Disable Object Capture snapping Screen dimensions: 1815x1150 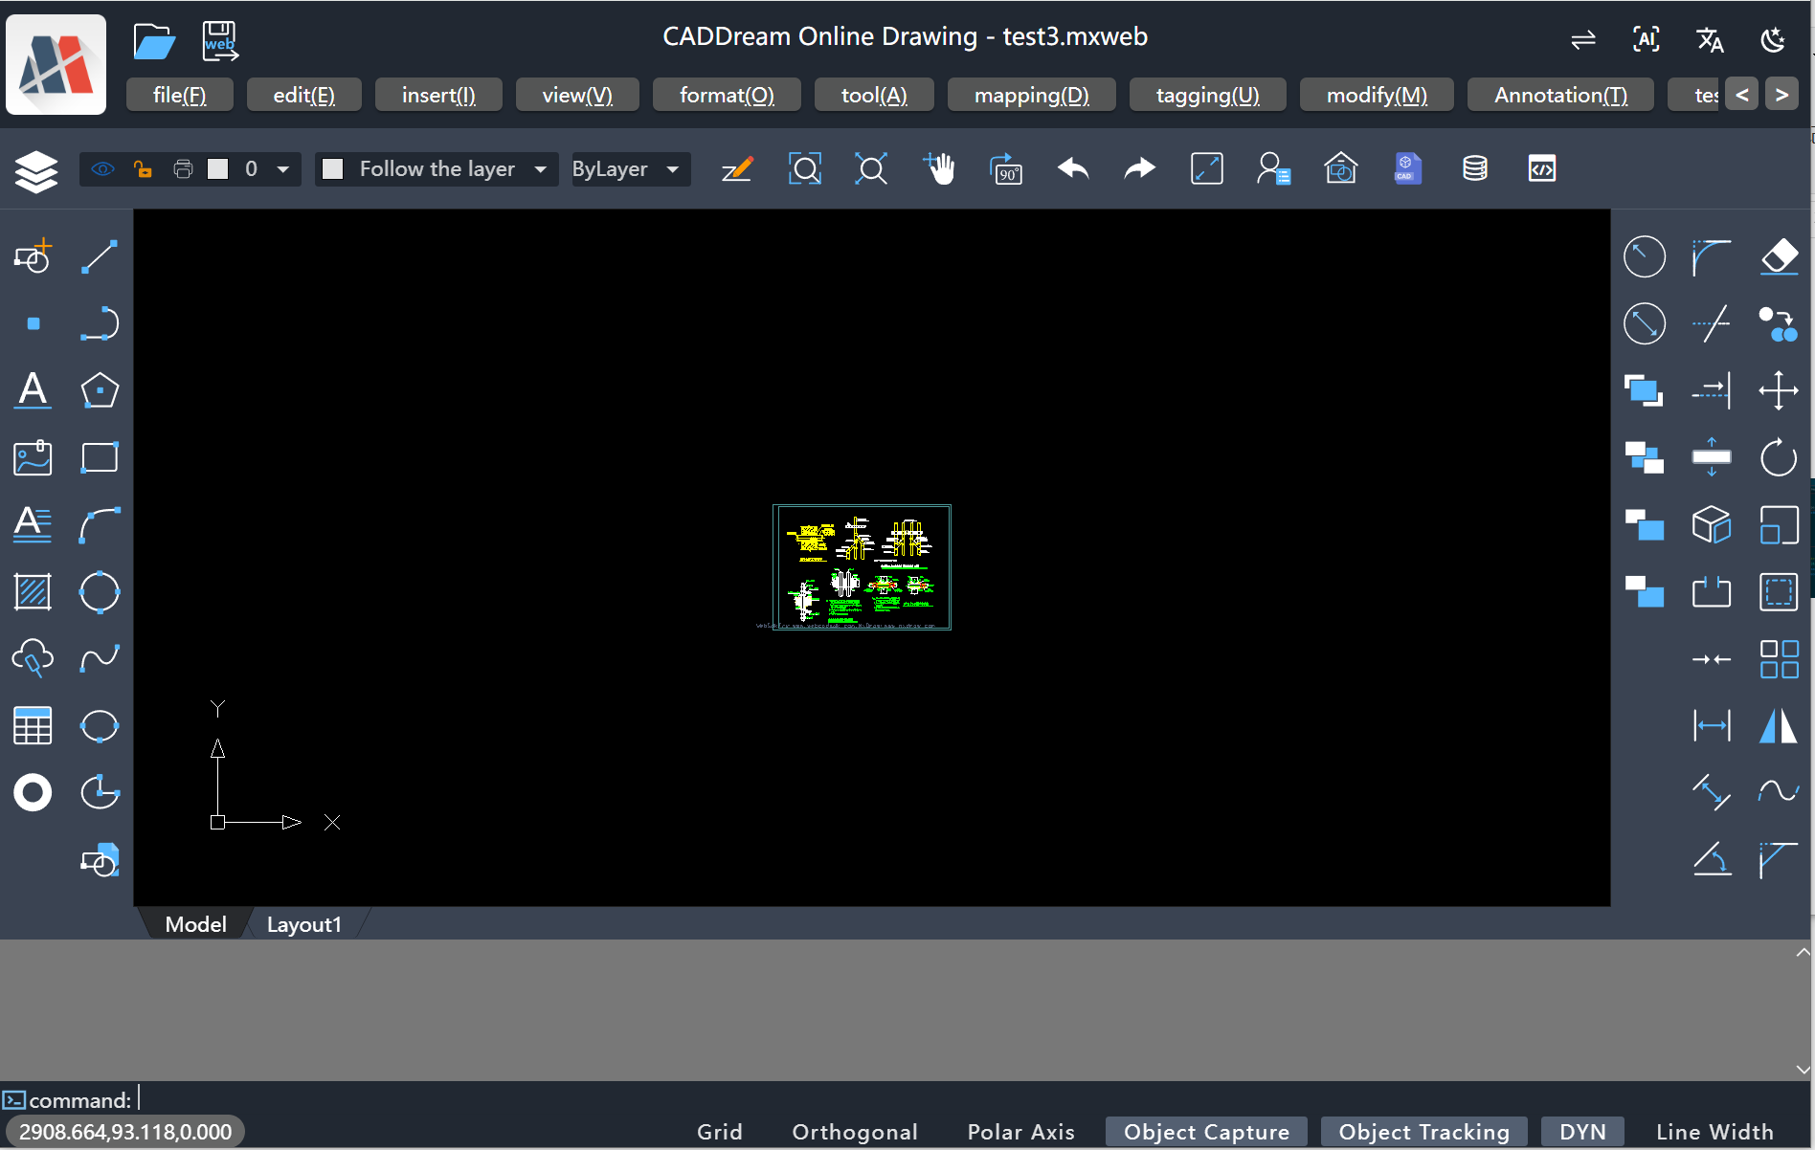click(1205, 1132)
